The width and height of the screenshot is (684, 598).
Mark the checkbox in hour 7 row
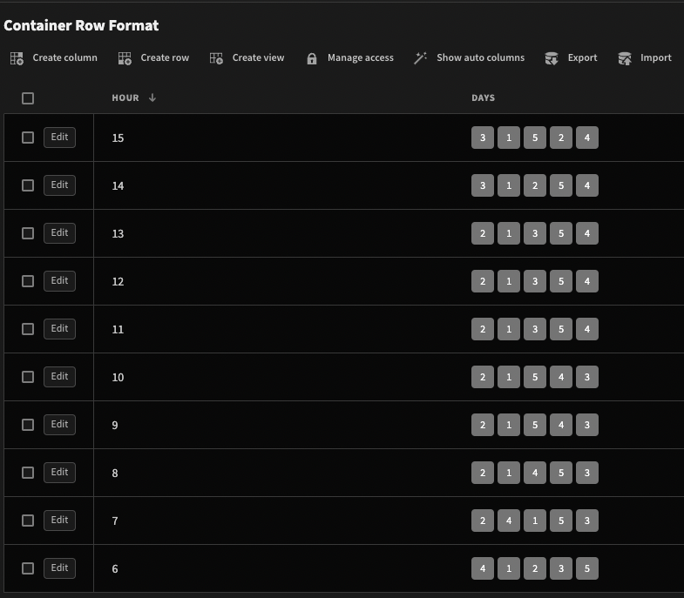(28, 521)
